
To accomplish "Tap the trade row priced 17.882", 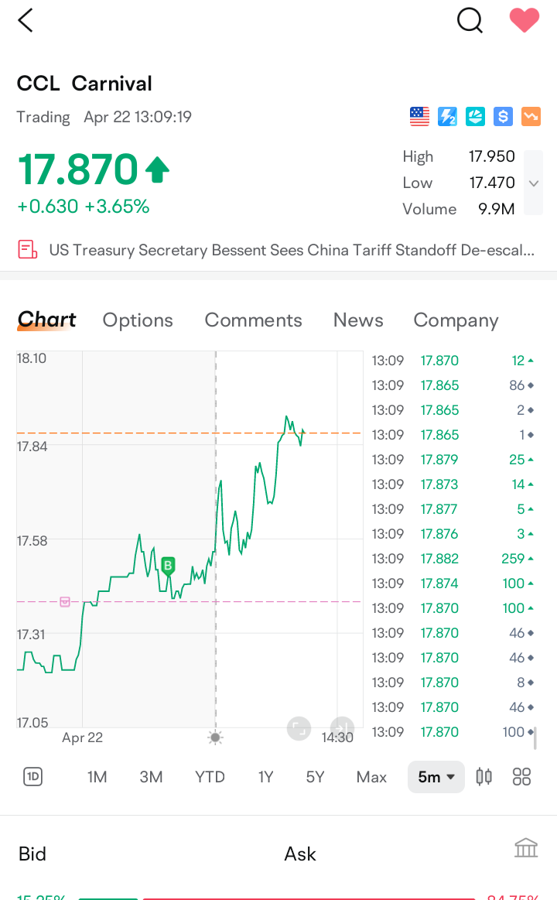I will click(453, 559).
